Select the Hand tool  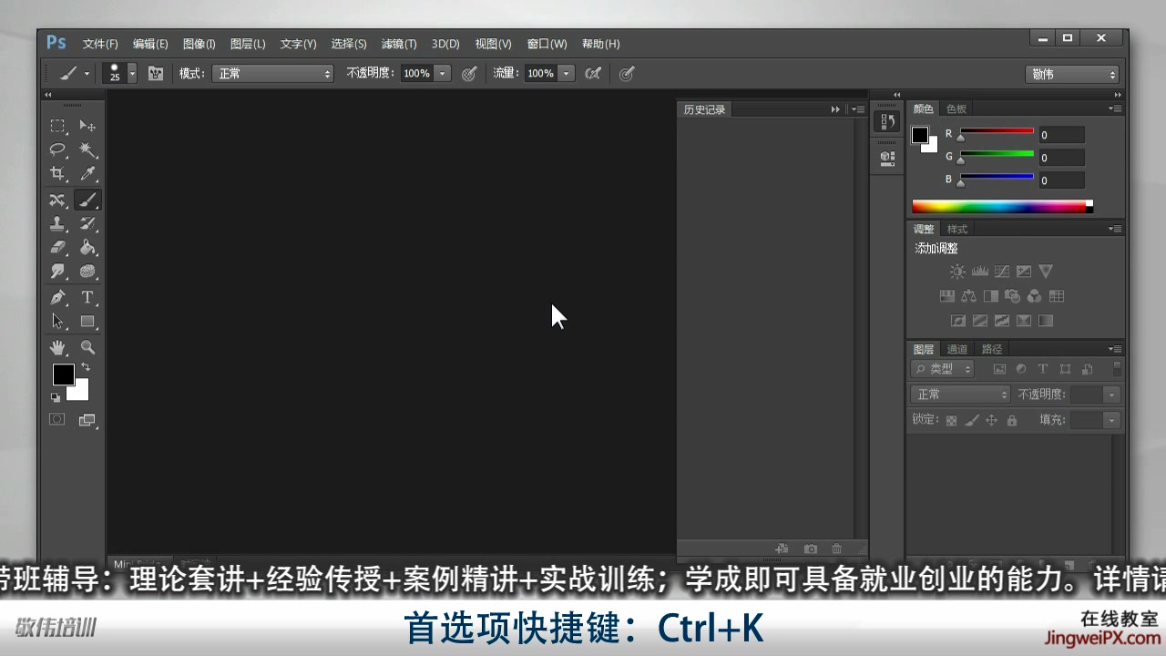(57, 347)
